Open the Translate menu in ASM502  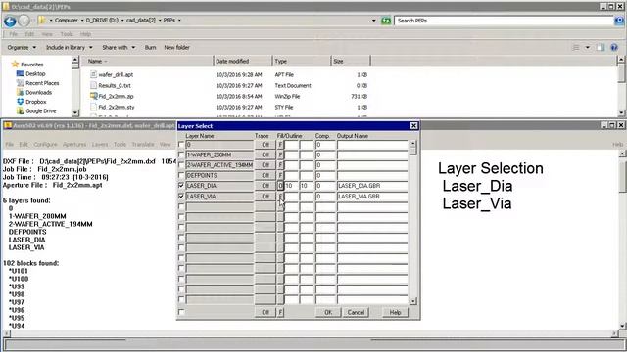143,144
